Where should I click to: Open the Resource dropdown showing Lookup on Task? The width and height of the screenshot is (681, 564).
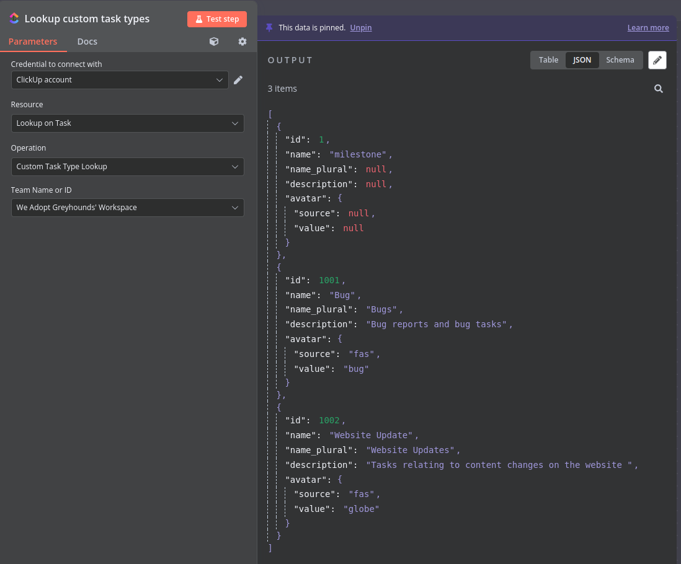[x=127, y=123]
